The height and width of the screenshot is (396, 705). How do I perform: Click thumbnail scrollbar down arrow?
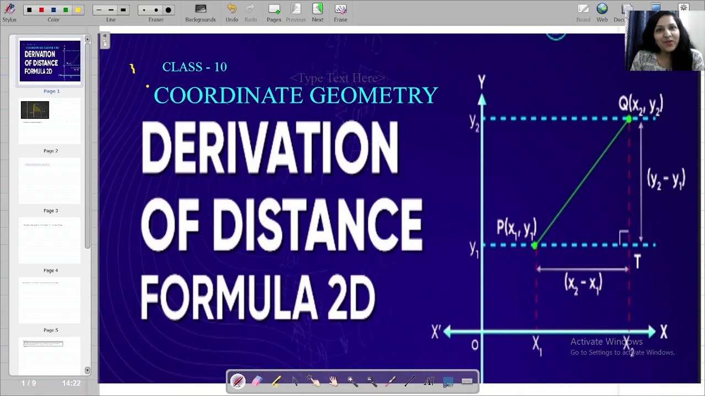pyautogui.click(x=87, y=370)
